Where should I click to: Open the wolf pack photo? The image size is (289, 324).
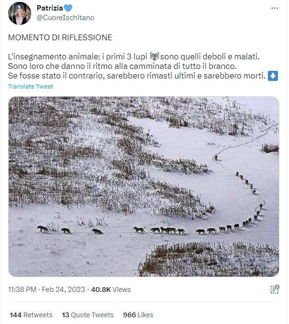144,186
